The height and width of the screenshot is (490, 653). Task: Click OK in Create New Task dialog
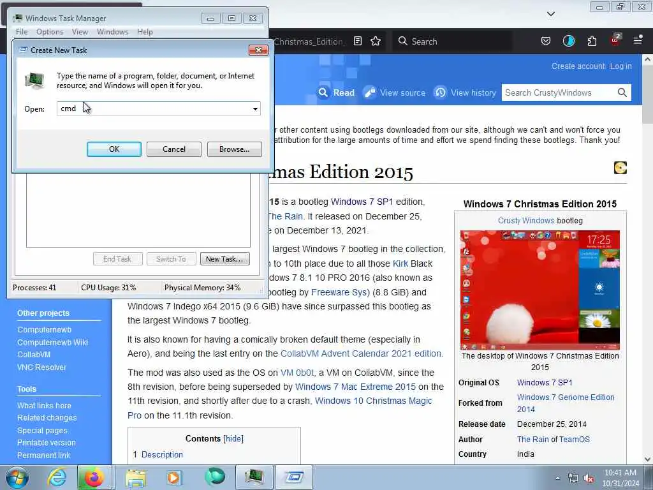pos(114,149)
